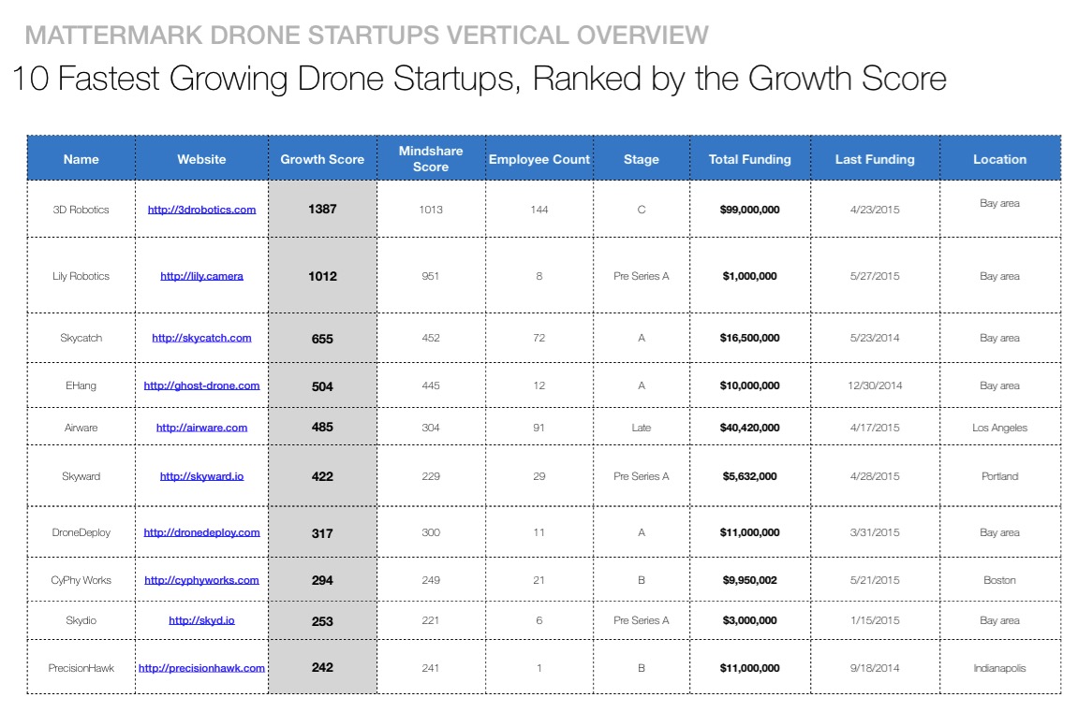Click the $40,420,000 total funding cell

pyautogui.click(x=750, y=428)
